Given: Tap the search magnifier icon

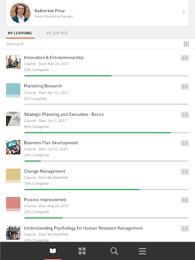Looking at the screenshot, I should point(114,251).
